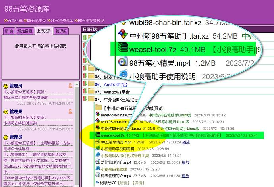Click the smiley icon on the first 管理员 message

pos(6,86)
